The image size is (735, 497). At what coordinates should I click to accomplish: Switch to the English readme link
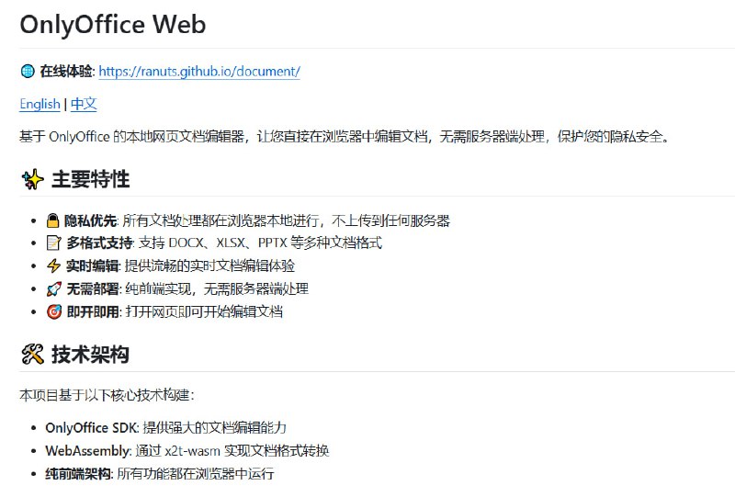40,104
